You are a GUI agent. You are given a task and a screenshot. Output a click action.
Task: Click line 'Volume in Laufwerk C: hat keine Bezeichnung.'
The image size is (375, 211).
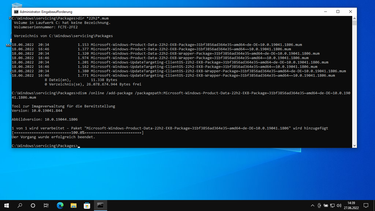(62, 23)
